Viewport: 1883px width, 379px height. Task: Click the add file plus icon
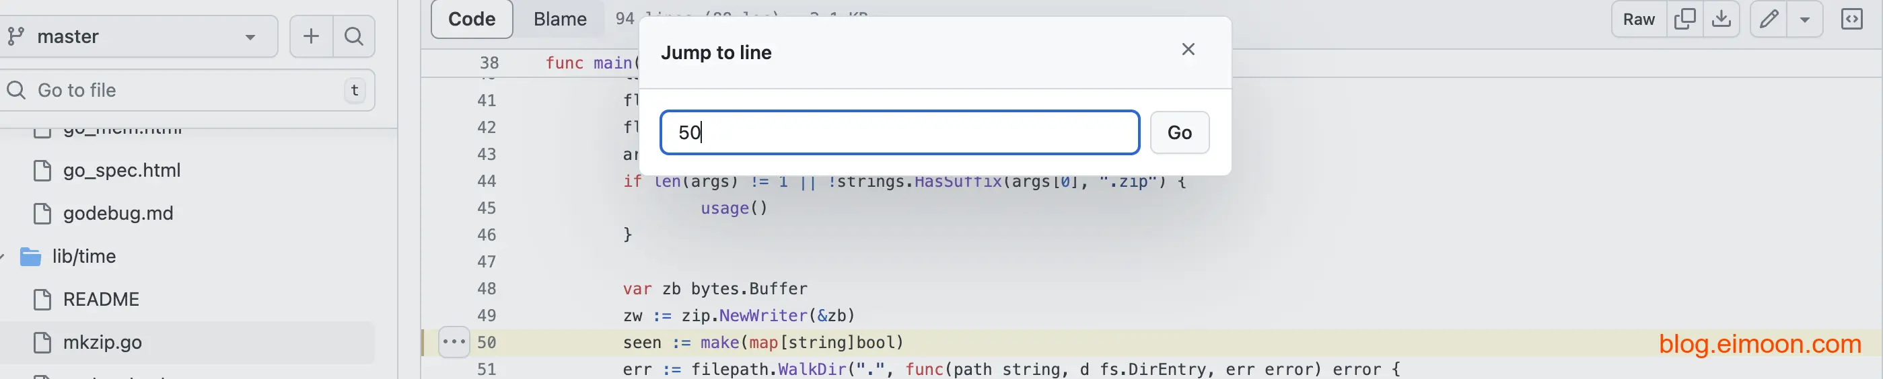click(x=311, y=36)
